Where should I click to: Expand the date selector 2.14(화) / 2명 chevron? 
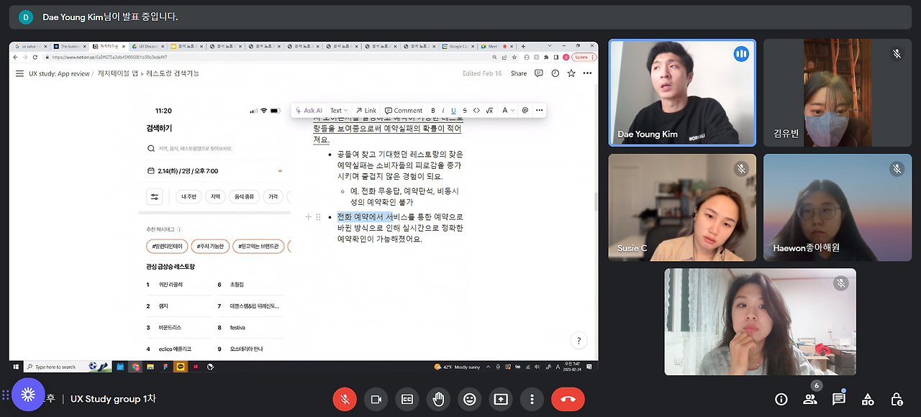(x=280, y=171)
